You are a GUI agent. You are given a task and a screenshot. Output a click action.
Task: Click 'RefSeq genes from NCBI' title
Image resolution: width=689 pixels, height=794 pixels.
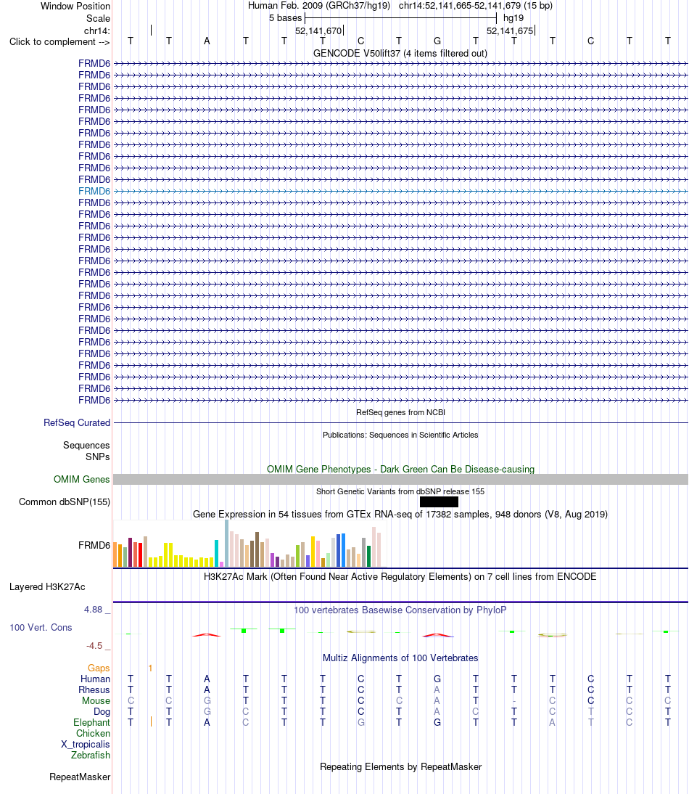click(400, 412)
